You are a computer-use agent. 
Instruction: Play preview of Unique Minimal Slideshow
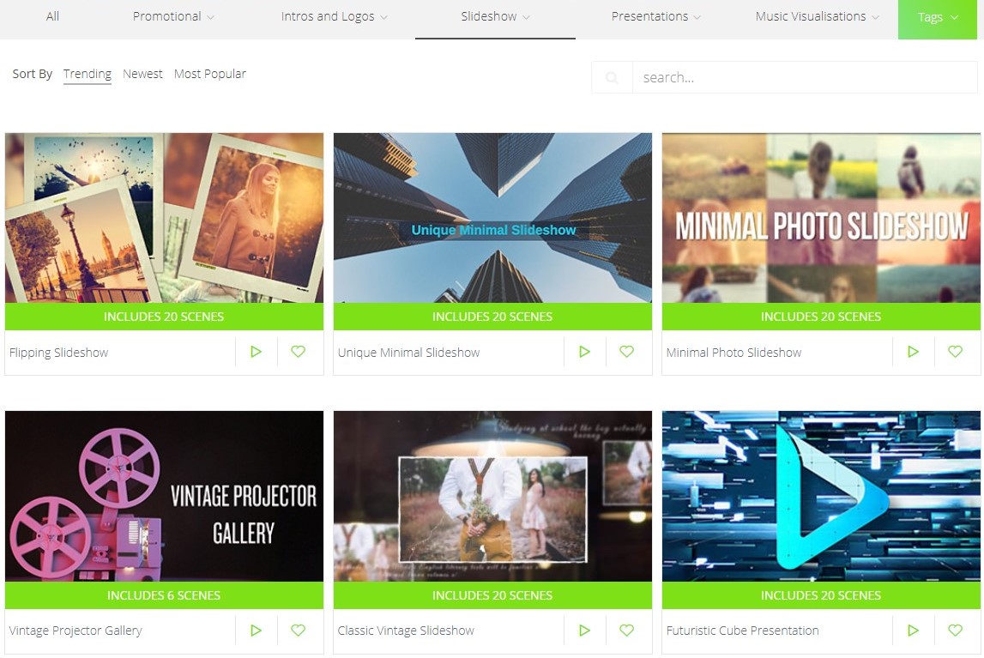(x=584, y=352)
